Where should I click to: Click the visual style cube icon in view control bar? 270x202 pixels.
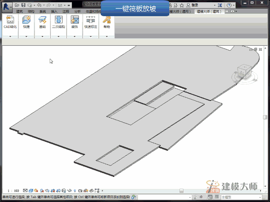coord(31,190)
